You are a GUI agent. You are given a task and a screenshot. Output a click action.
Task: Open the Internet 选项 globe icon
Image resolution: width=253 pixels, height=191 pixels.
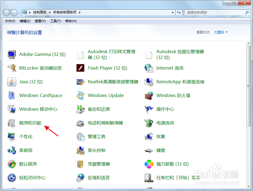click(149, 68)
